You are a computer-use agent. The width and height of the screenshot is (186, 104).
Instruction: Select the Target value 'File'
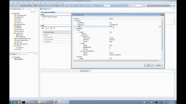(x=110, y=32)
